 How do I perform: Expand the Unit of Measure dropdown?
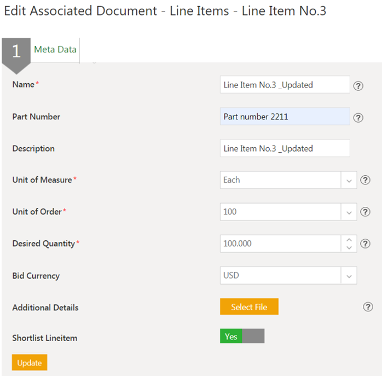(x=349, y=180)
